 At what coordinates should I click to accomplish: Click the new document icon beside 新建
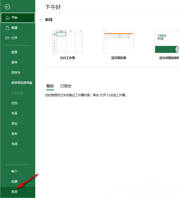coord(7,28)
